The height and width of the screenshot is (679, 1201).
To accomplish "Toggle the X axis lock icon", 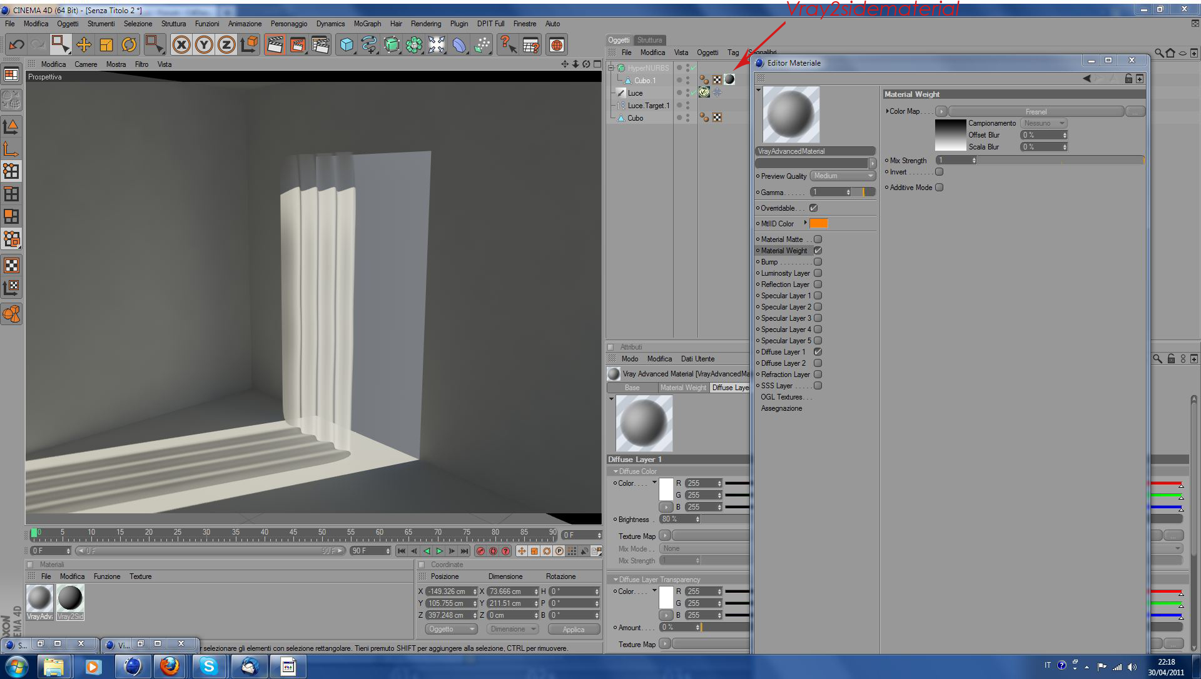I will point(181,44).
